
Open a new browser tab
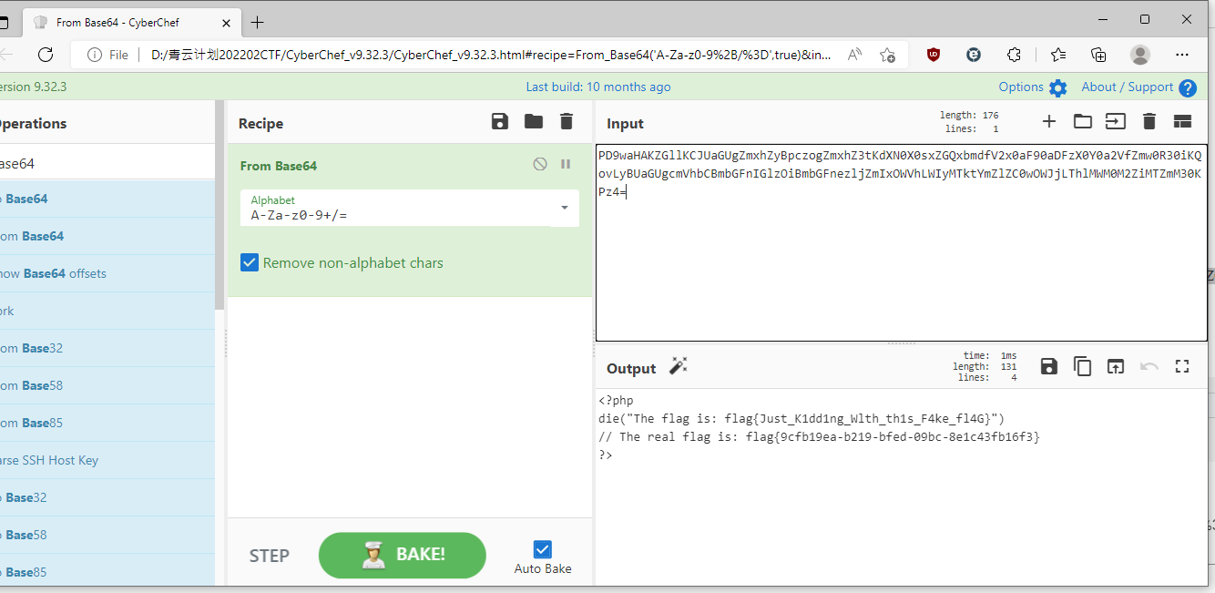258,22
